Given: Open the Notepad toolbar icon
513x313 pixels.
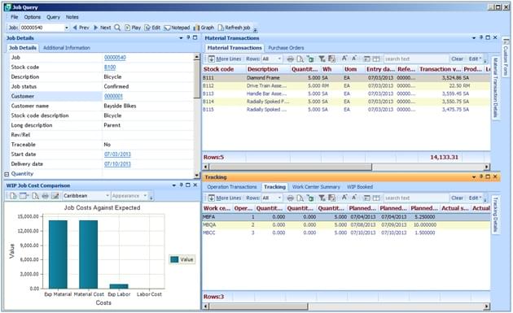Looking at the screenshot, I should (168, 28).
